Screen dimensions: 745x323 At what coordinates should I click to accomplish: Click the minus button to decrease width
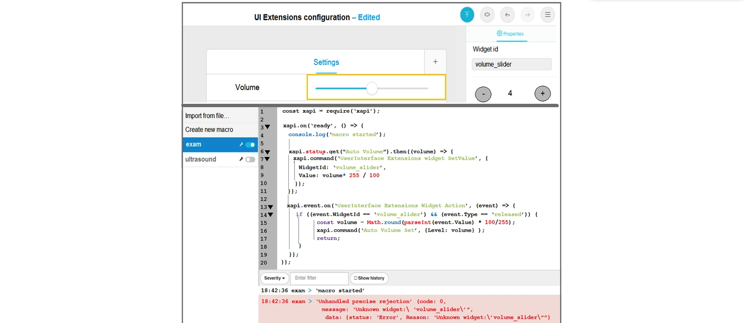pyautogui.click(x=483, y=94)
